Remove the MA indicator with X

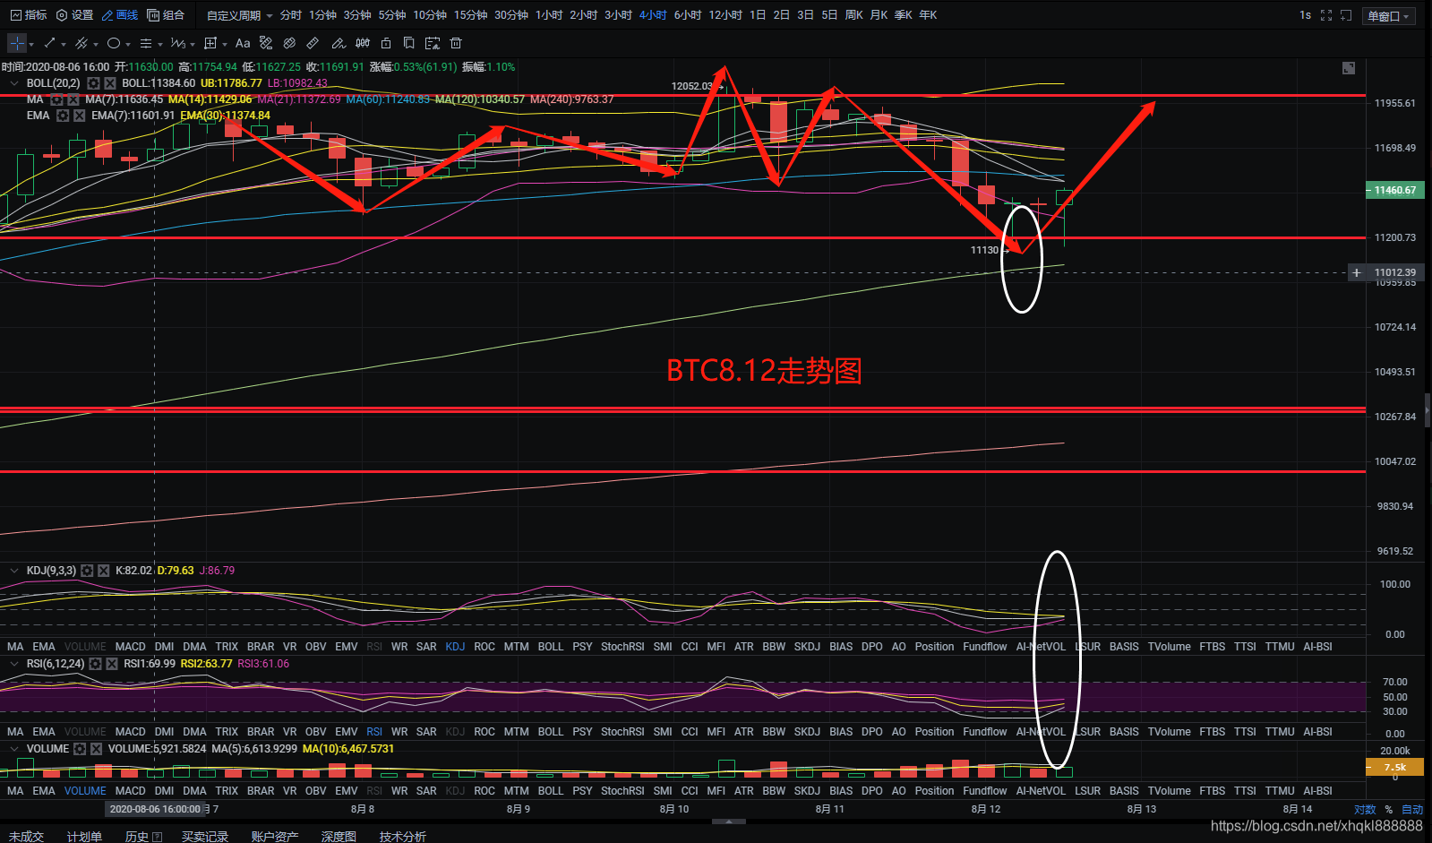[73, 99]
